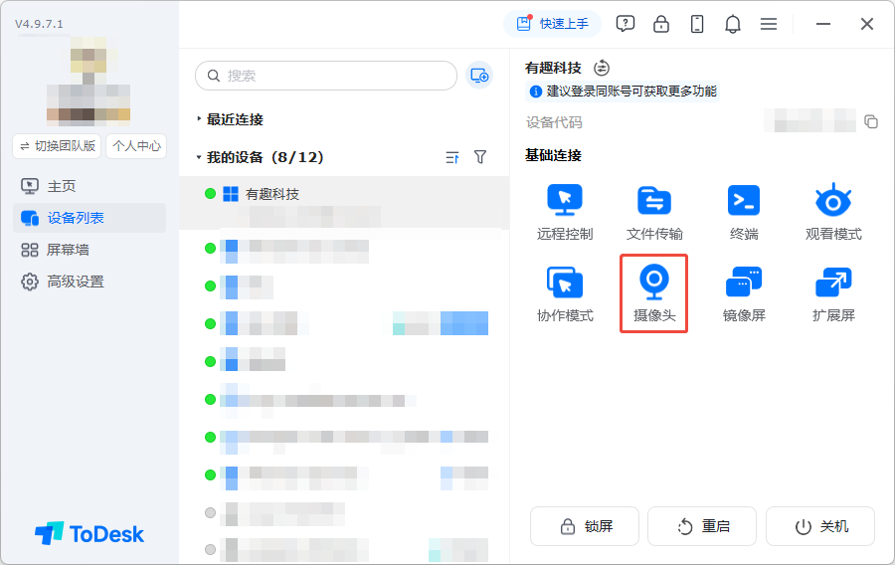
Task: Click the lock icon in top bar
Action: (661, 24)
